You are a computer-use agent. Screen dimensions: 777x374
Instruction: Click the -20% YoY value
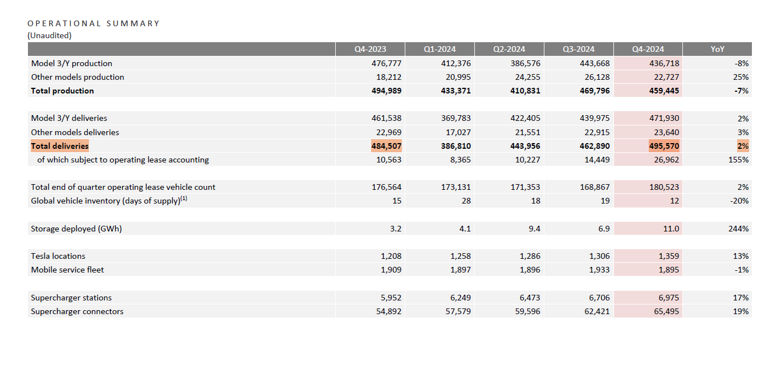(740, 201)
